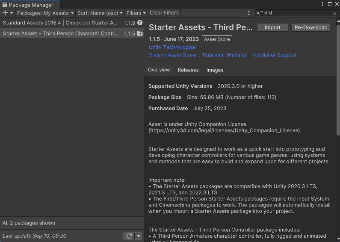Switch to the Images tab
This screenshot has height=242, width=340.
coord(215,70)
